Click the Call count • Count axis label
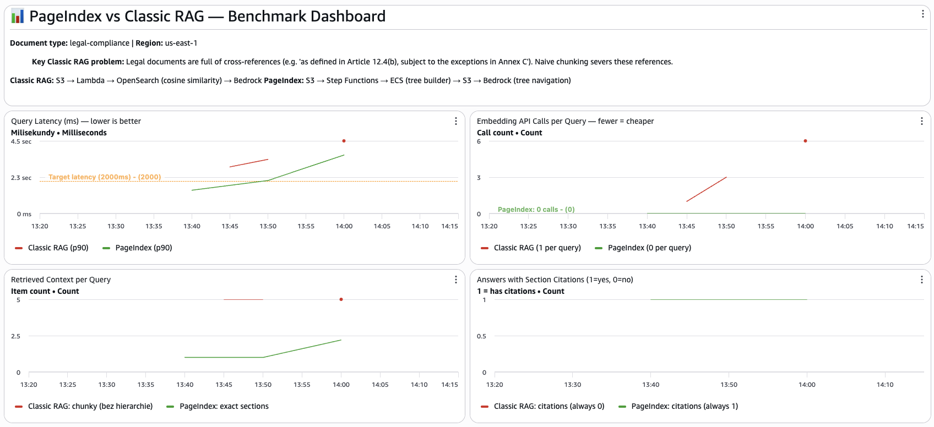 [509, 133]
